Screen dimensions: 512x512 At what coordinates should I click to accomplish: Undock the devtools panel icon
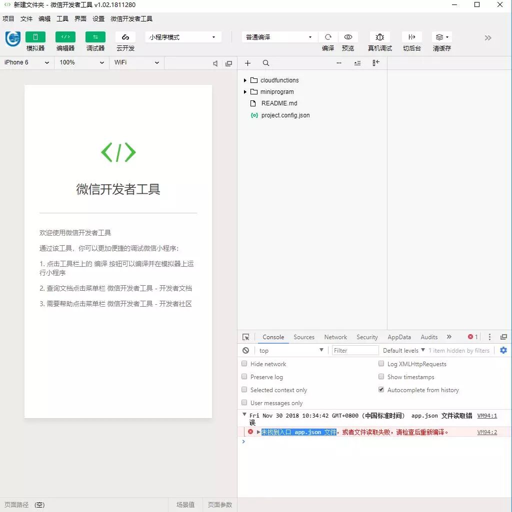point(504,337)
